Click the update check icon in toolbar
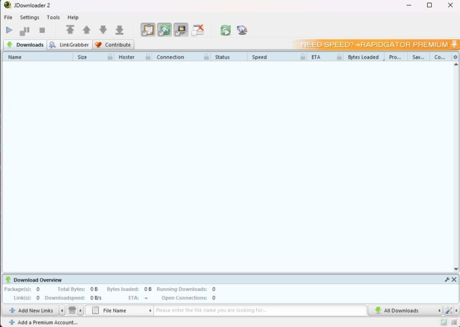The height and width of the screenshot is (327, 460). coord(225,30)
